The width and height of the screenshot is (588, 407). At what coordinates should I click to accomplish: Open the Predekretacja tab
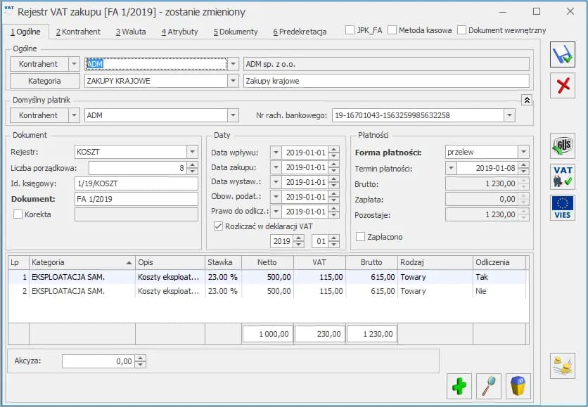300,32
